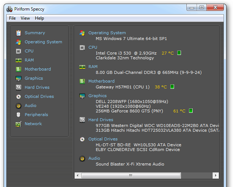
Task: Select the CPU chip icon in sidebar
Action: click(x=18, y=51)
